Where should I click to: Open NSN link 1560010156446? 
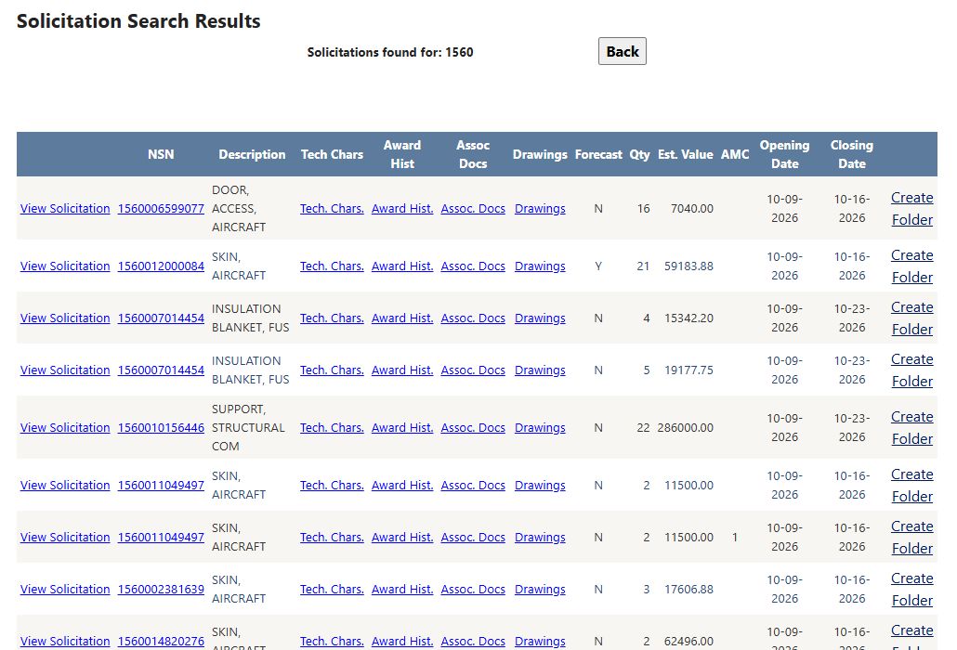pos(161,428)
